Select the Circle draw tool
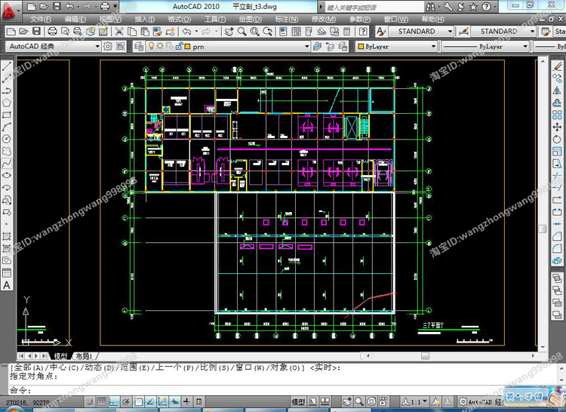 tap(7, 139)
